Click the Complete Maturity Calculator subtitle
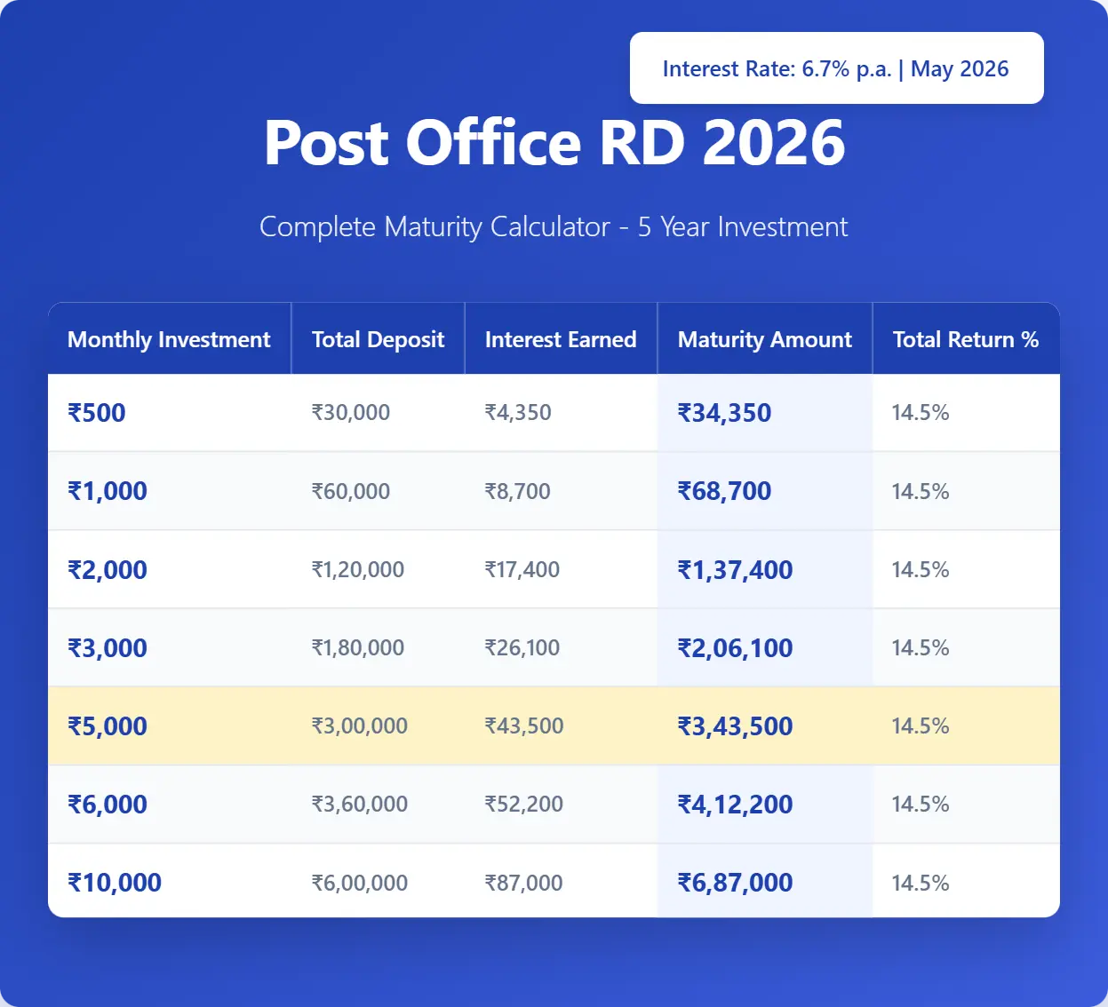The height and width of the screenshot is (1007, 1108). tap(554, 226)
